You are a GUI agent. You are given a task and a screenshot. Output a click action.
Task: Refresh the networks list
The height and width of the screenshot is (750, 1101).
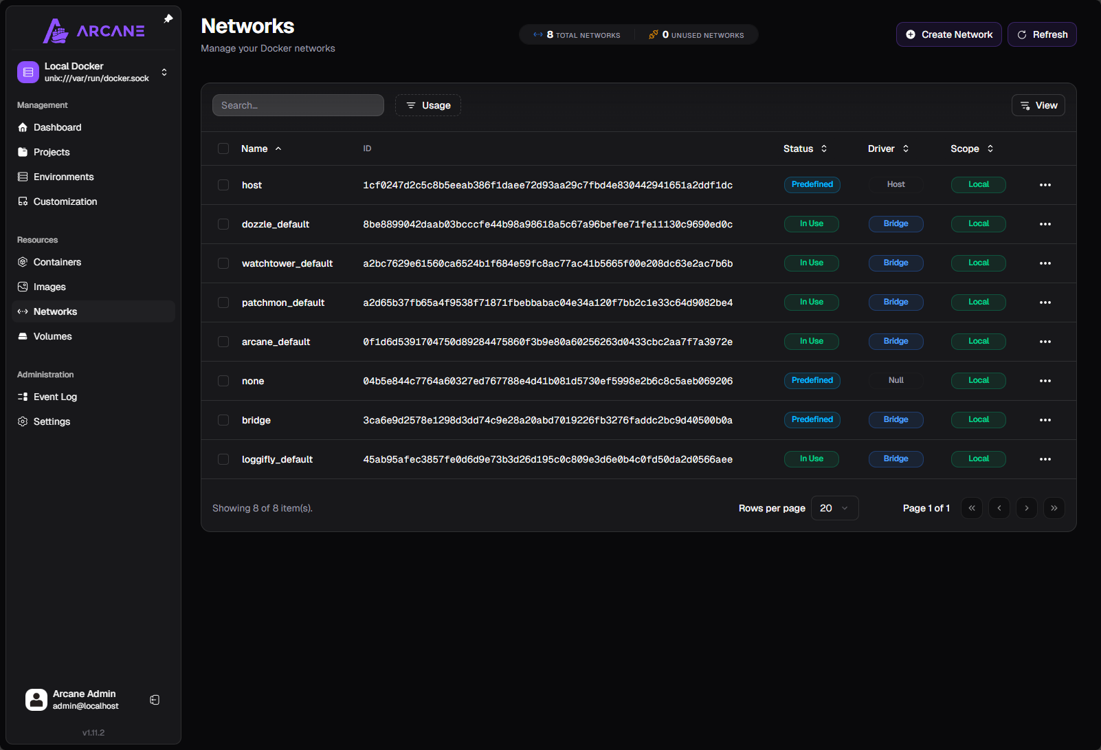coord(1042,34)
